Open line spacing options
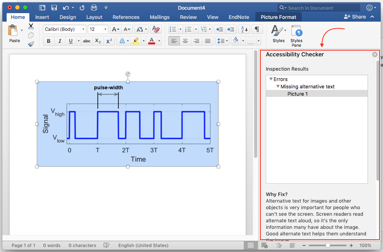The height and width of the screenshot is (252, 383). point(222,41)
